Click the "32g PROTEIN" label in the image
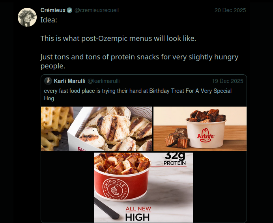The width and height of the screenshot is (273, 223). pyautogui.click(x=175, y=158)
